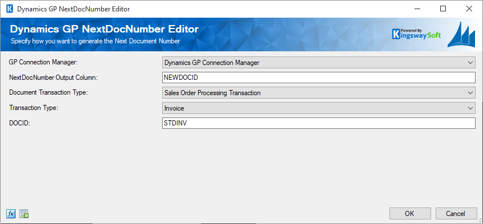Open the Transaction Type dropdown showing Invoice
This screenshot has width=483, height=224.
[319, 108]
